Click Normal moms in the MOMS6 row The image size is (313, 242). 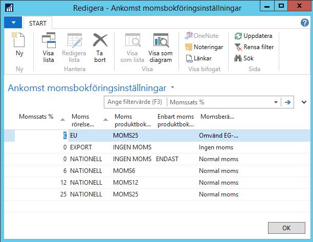[218, 171]
